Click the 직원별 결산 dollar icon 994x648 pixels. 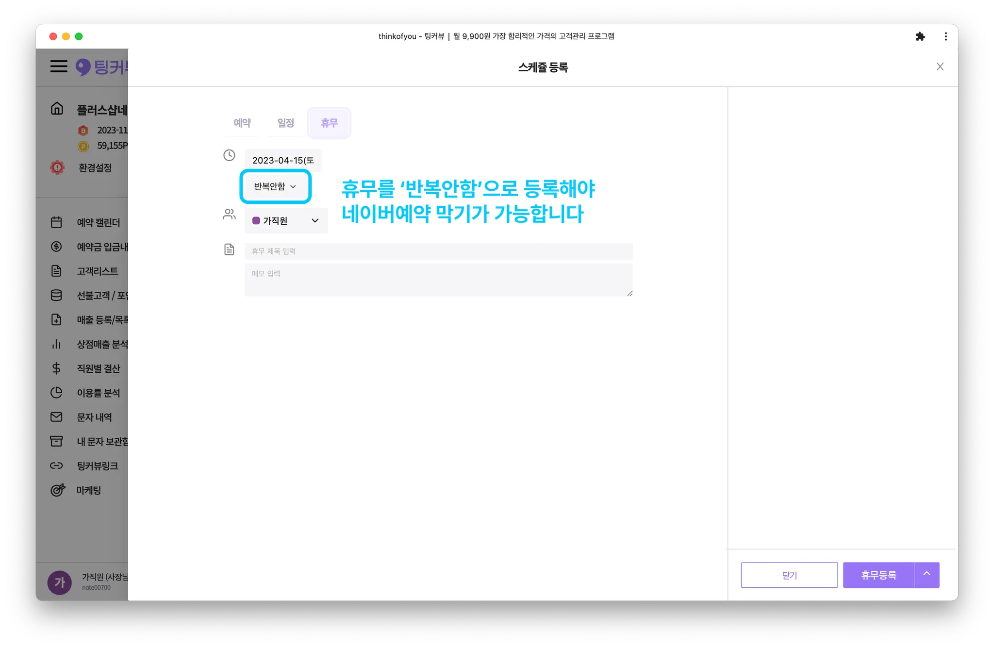pyautogui.click(x=56, y=368)
